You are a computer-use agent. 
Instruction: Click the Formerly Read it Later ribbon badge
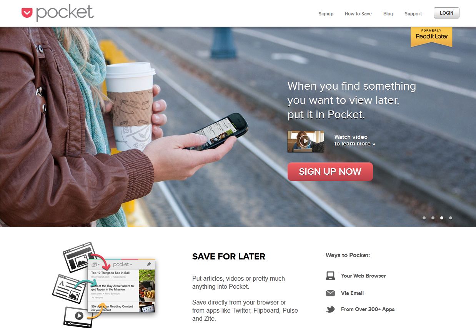click(x=431, y=37)
